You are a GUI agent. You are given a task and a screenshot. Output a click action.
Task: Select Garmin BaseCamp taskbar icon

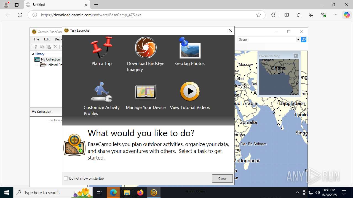coord(154,193)
